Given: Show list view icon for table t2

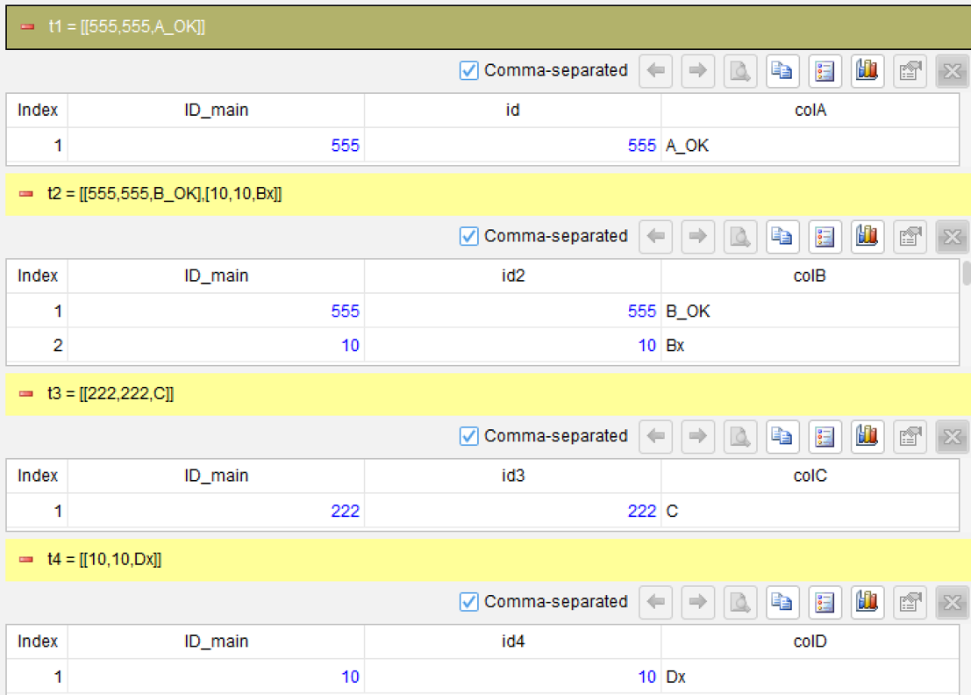Looking at the screenshot, I should 825,236.
